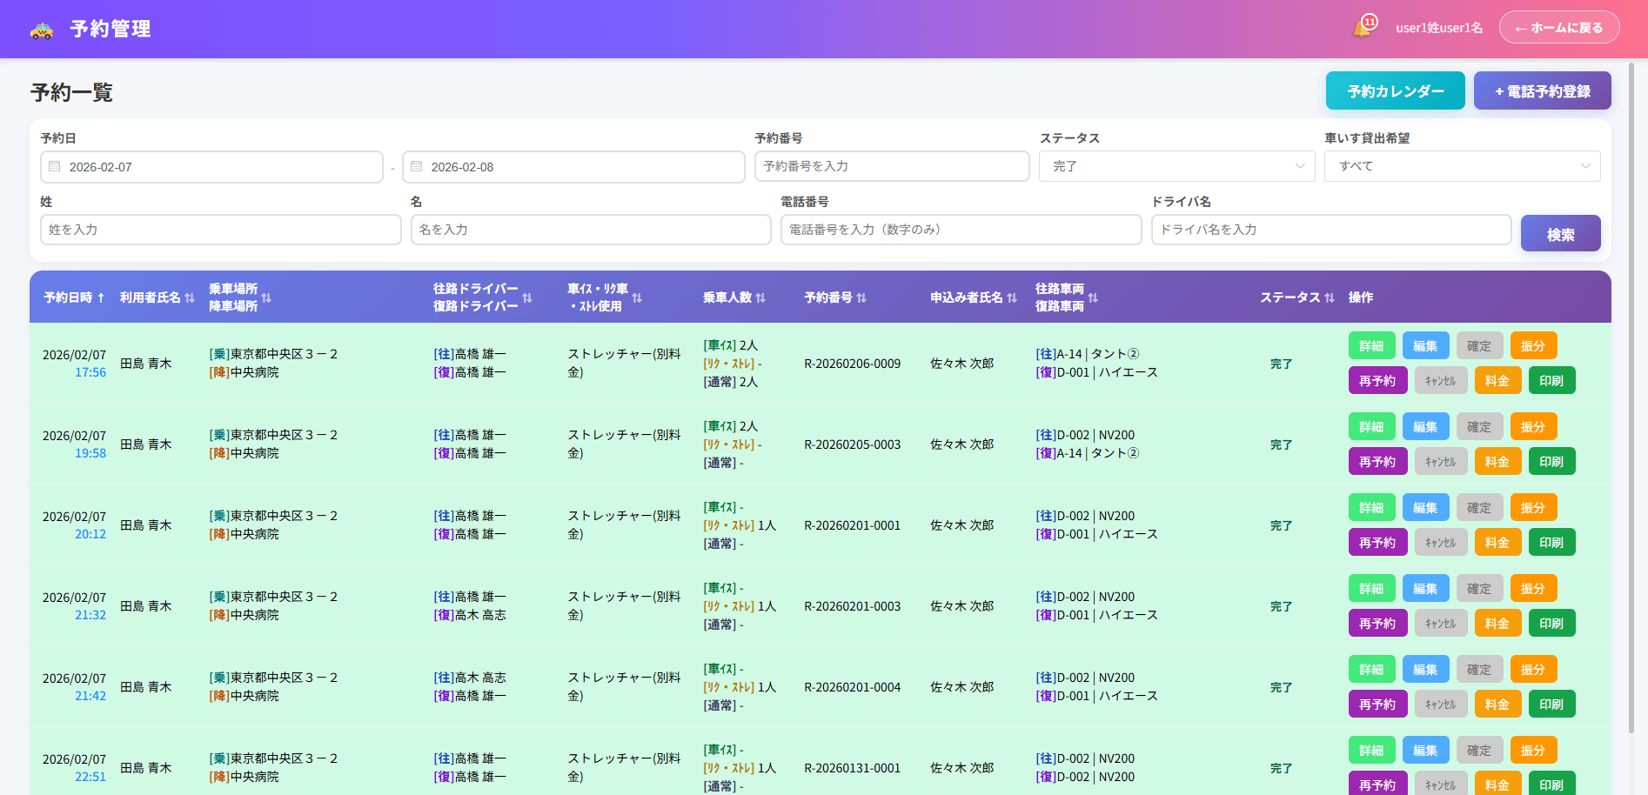
Task: Click the 17:56 time text
Action: coord(90,372)
